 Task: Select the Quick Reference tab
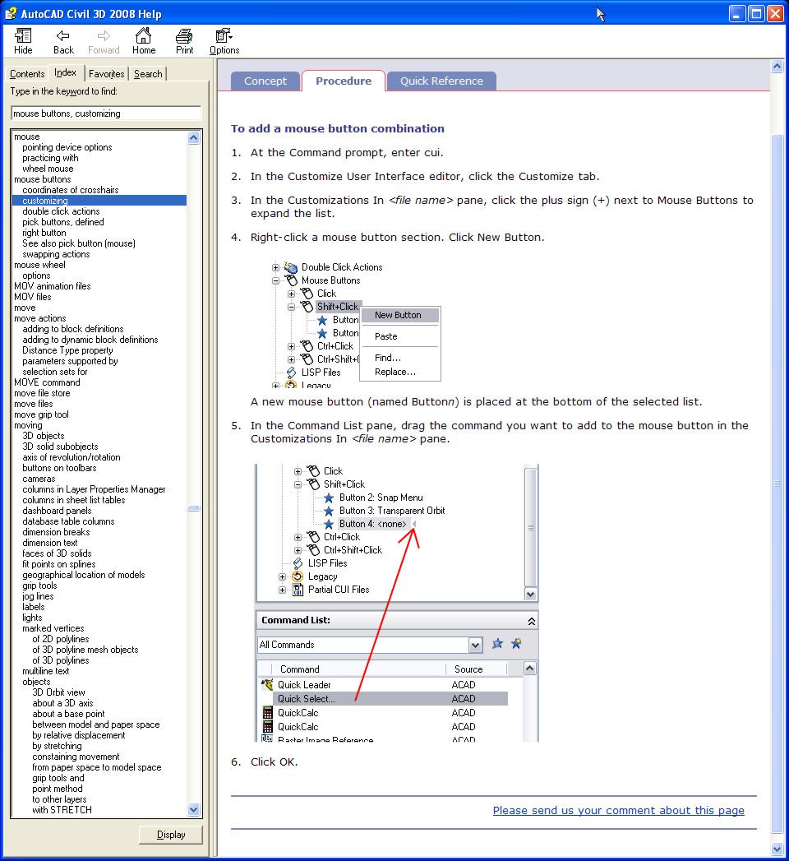(441, 81)
